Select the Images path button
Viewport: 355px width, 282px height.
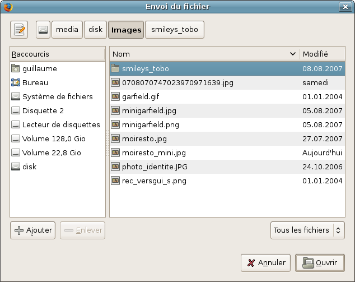click(x=126, y=30)
